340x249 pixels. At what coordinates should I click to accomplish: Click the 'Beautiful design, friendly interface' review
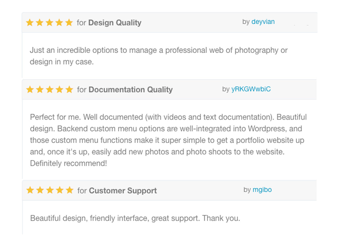point(135,218)
